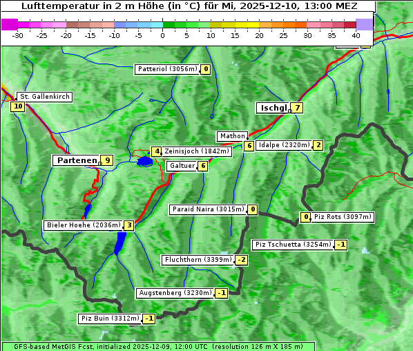Select Augstenberg (3230m) label

point(175,293)
